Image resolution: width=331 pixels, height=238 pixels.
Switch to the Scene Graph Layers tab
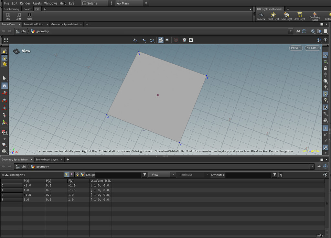click(47, 159)
